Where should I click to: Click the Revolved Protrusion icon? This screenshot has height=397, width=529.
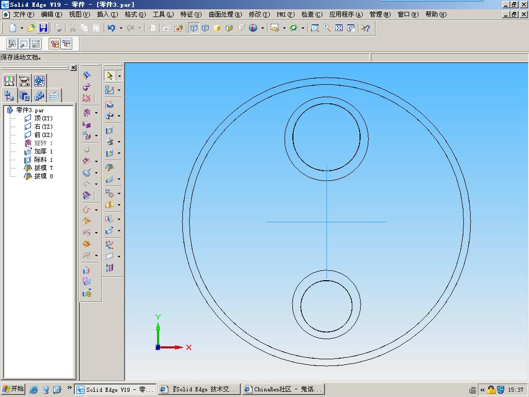(x=110, y=116)
